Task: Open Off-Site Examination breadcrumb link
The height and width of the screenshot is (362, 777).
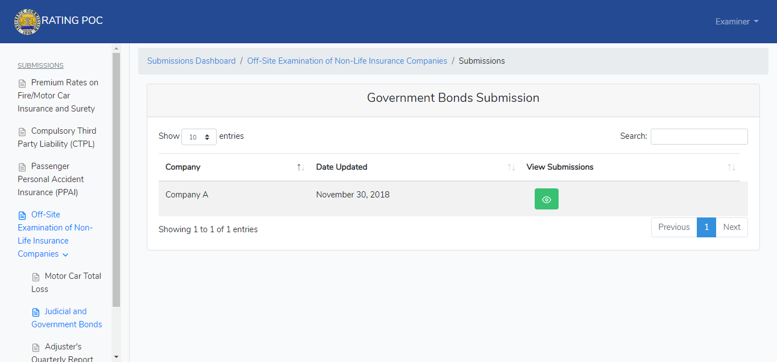Action: [x=347, y=61]
